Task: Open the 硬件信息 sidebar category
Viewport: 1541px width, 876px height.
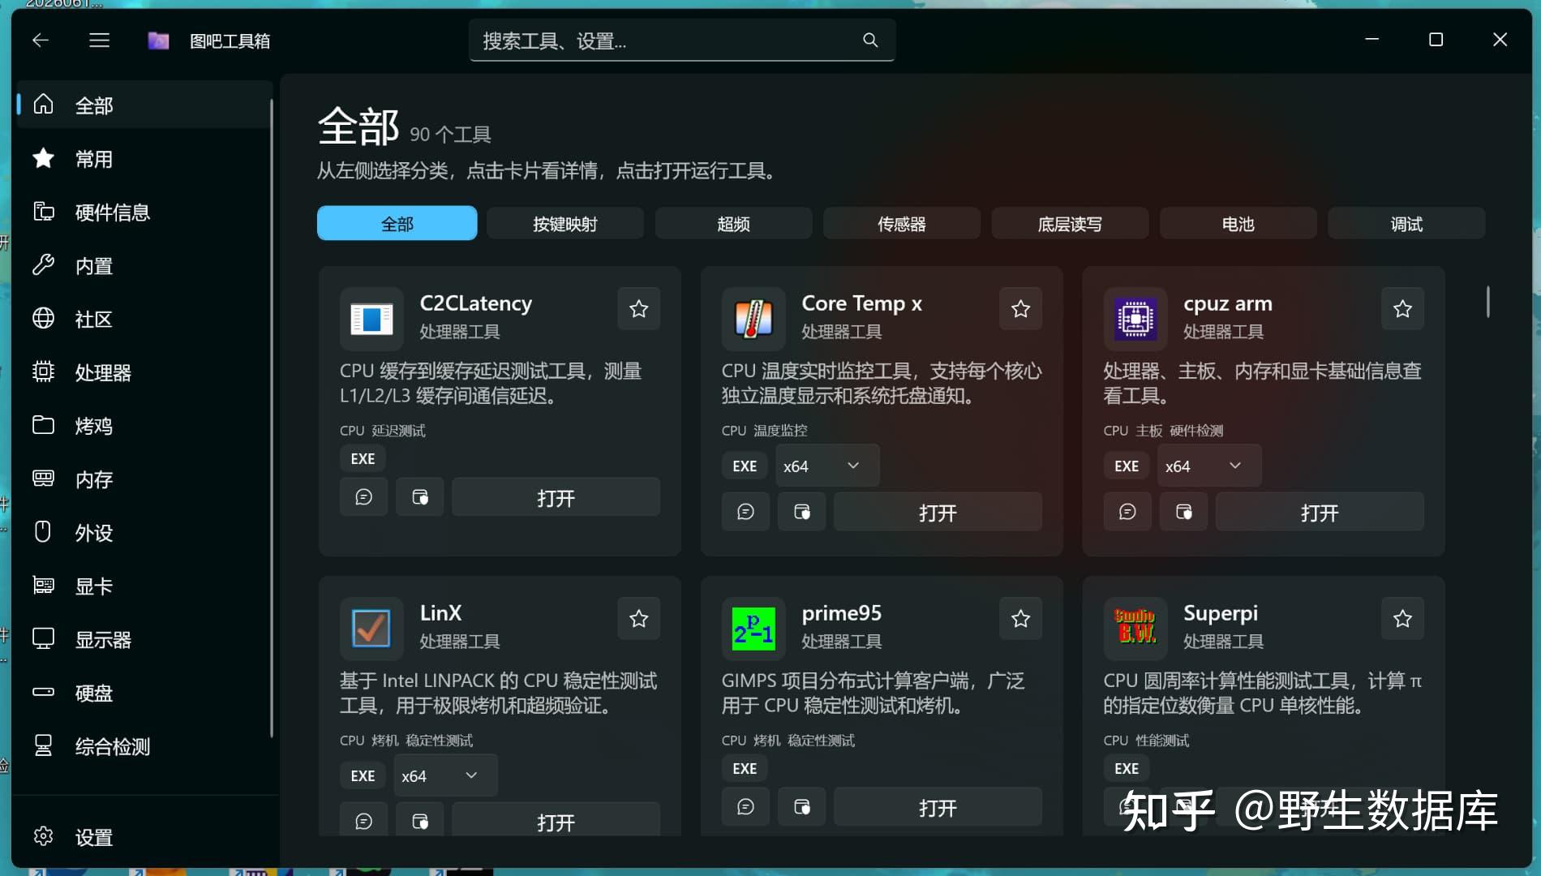Action: tap(144, 212)
